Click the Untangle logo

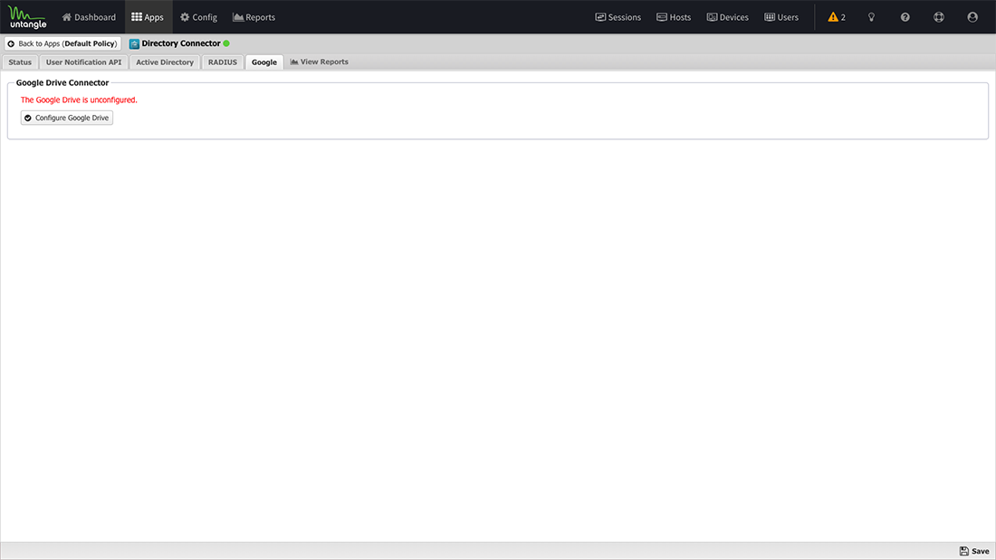click(x=27, y=17)
